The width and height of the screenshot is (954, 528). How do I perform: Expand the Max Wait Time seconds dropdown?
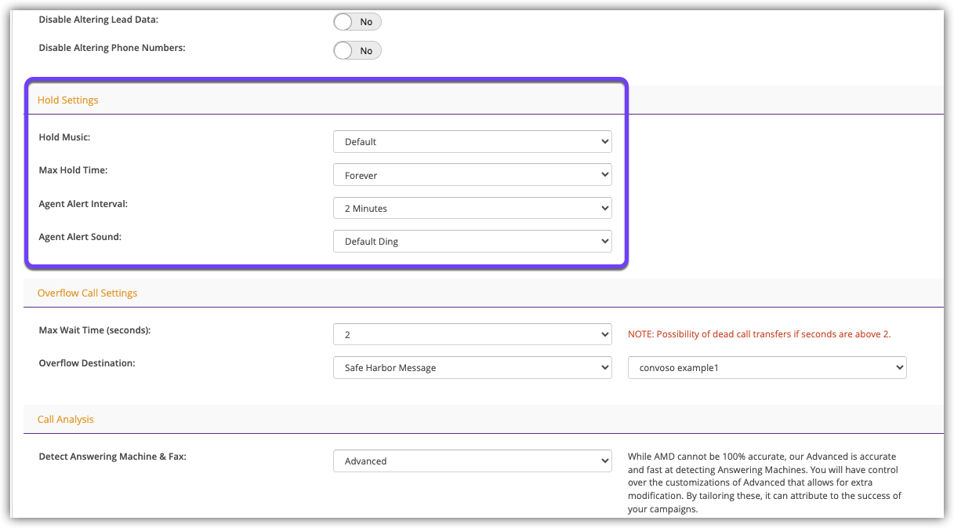[472, 334]
